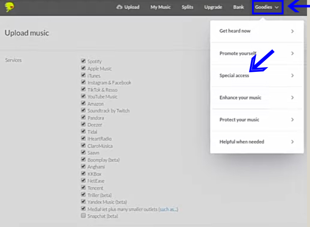Open the Protect your music submenu

257,119
